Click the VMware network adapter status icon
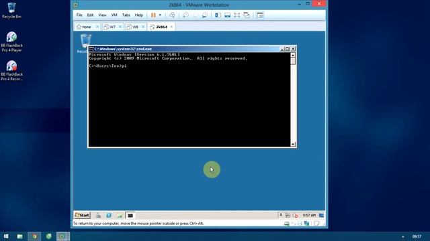 306,224
